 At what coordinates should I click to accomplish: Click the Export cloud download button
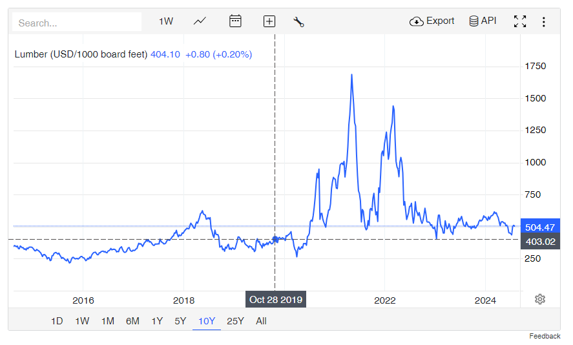point(432,21)
